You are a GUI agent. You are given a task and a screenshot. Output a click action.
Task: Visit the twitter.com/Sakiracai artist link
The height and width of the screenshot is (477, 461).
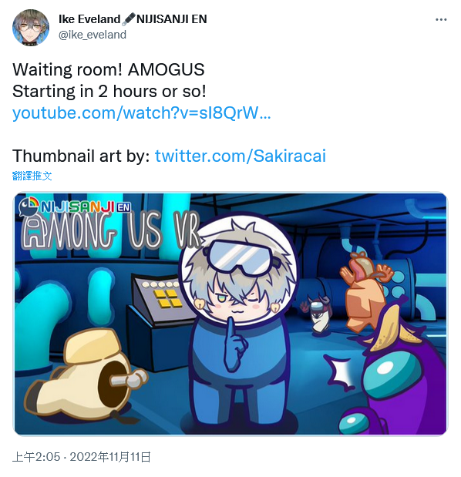click(241, 156)
